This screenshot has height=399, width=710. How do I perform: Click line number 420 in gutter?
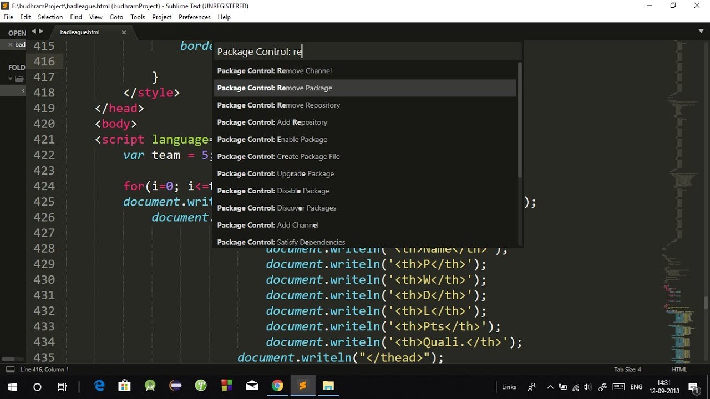coord(44,124)
